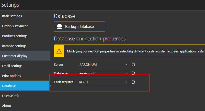205x111 pixels.
Task: Click the yellow warning triangle icon
Action: 59,51
